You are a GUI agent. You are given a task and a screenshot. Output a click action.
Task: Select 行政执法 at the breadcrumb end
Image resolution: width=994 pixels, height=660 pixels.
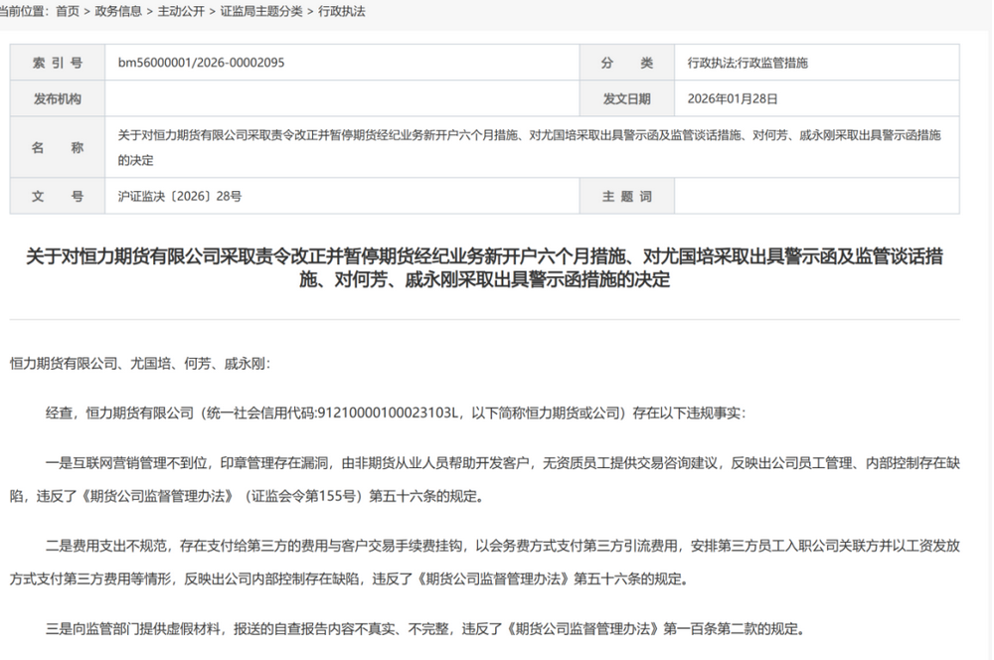click(342, 11)
